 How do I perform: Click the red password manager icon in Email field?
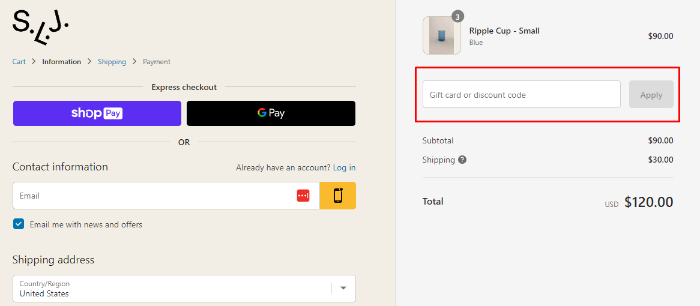point(303,196)
